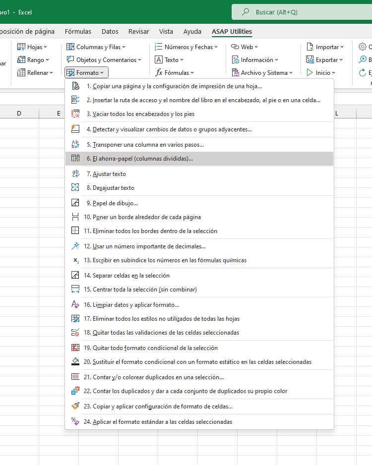Switch to the Revisar ribbon tab
This screenshot has width=372, height=465.
tap(138, 31)
